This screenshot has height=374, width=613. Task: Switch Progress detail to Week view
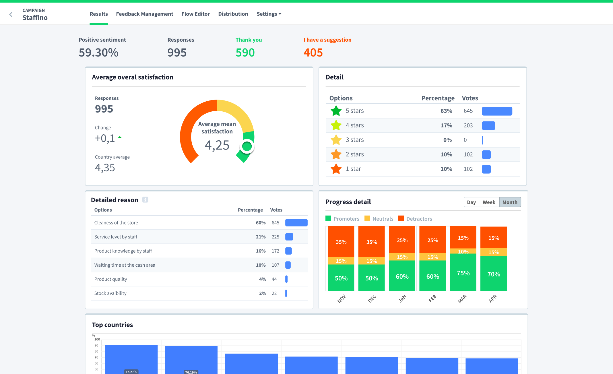[x=489, y=202]
